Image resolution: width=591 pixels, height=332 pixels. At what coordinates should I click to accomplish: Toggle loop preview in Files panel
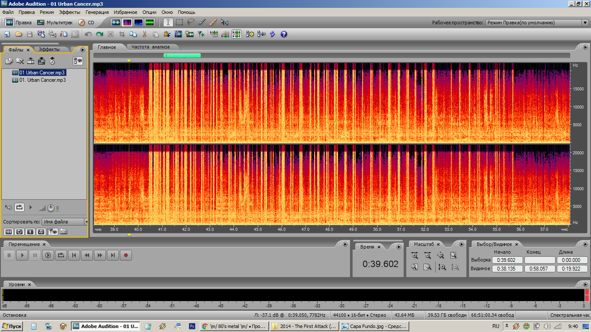tap(19, 207)
